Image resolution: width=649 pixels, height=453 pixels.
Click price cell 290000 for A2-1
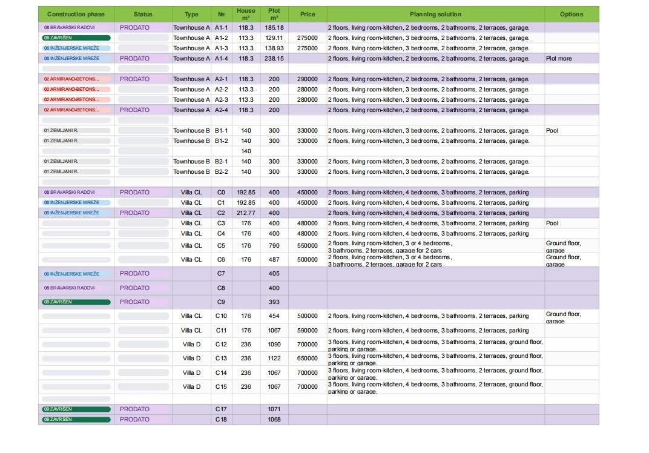(x=308, y=79)
